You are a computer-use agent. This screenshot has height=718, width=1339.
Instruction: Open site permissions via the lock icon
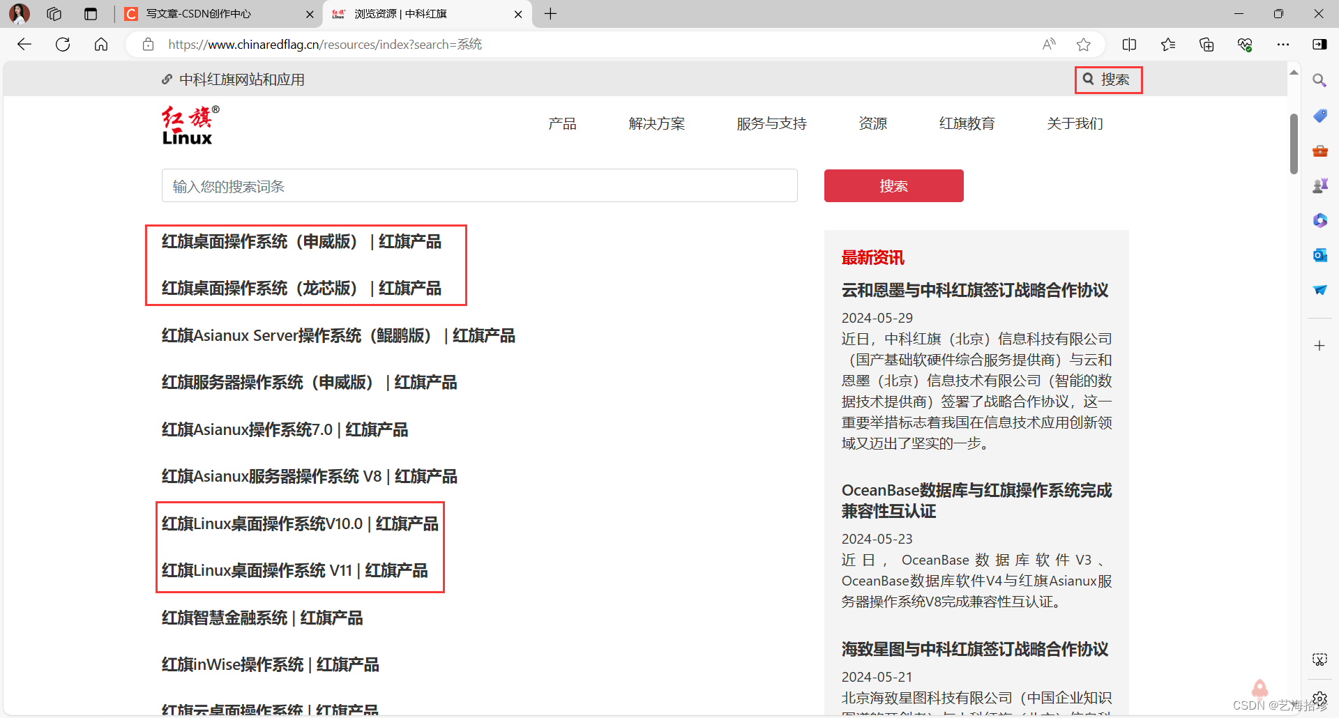(x=148, y=44)
